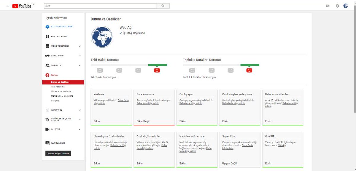Open Para kazanma sidebar item
The image size is (356, 171).
[58, 87]
